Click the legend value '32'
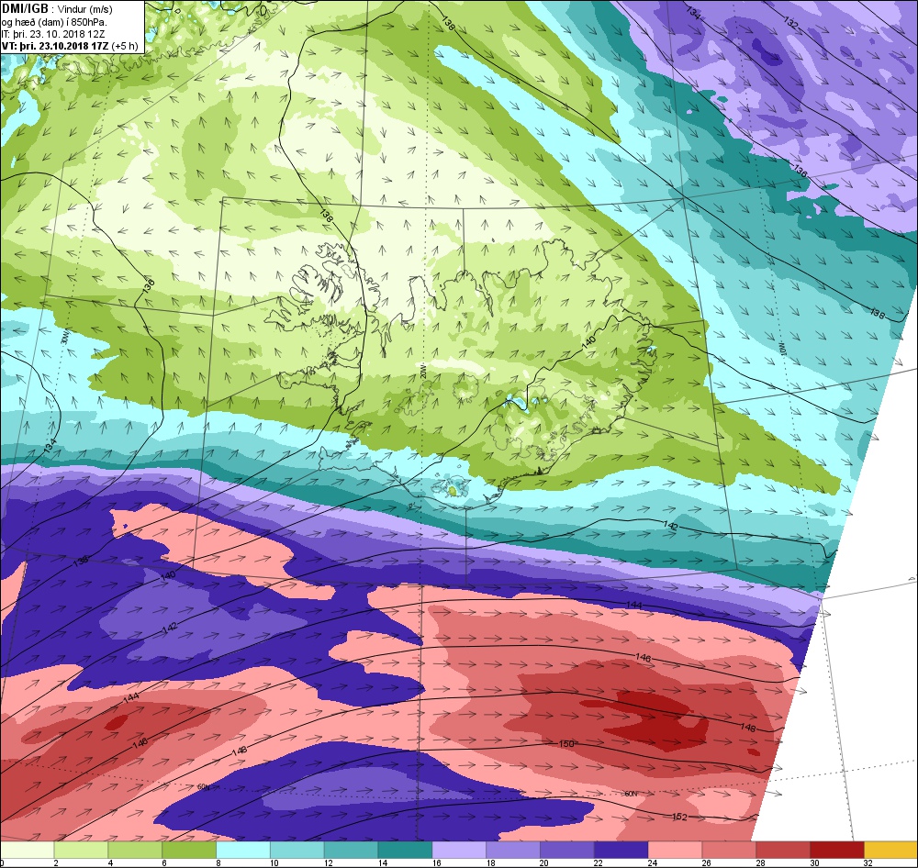 868,862
